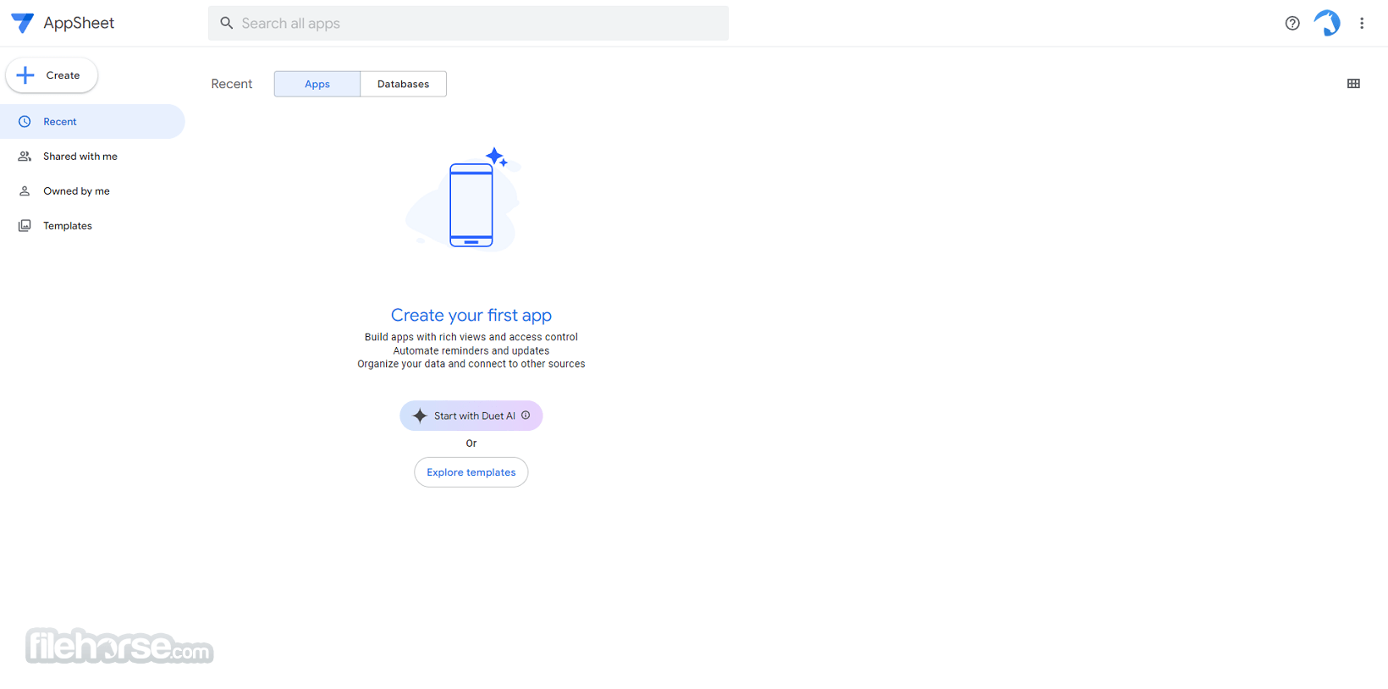This screenshot has width=1388, height=689.
Task: Click the info icon beside Duet AI
Action: [526, 416]
